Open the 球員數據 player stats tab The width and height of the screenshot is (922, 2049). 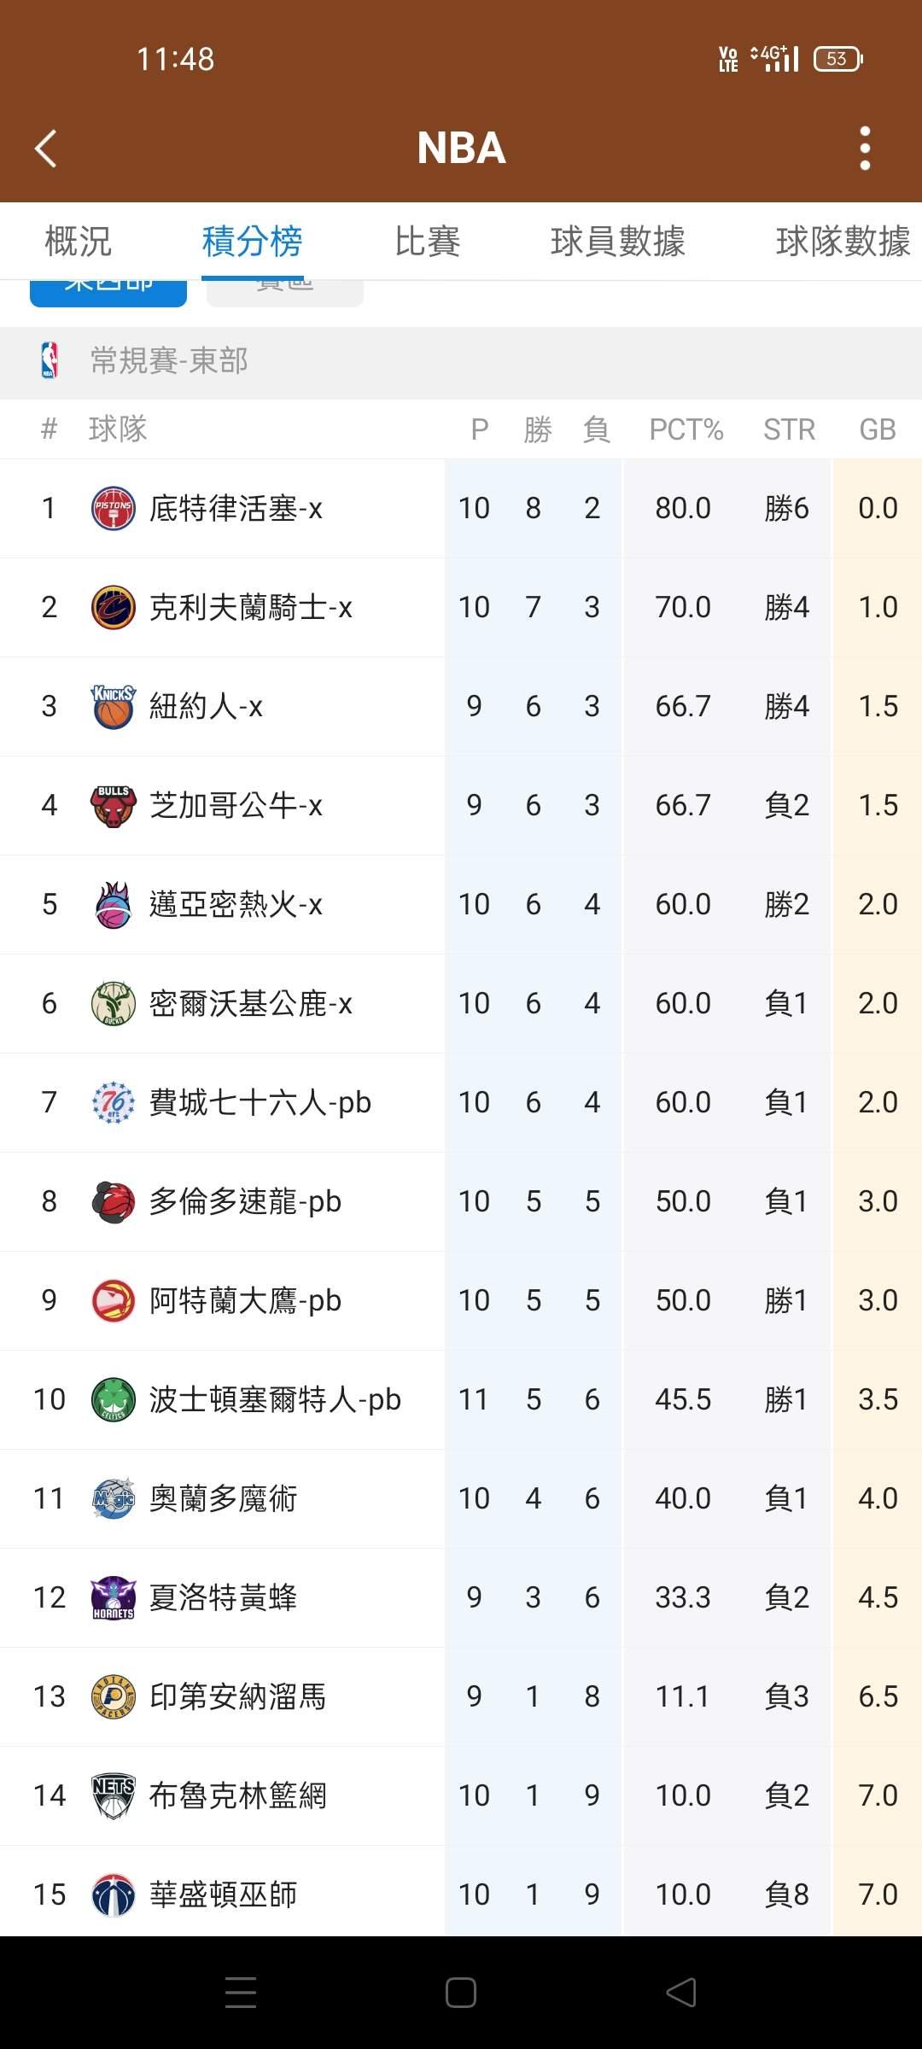coord(617,242)
